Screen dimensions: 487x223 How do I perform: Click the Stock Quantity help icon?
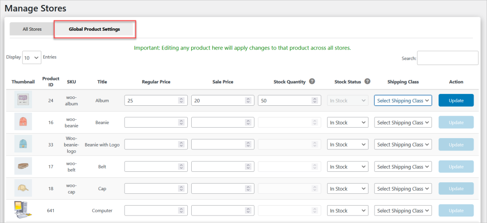coord(312,81)
